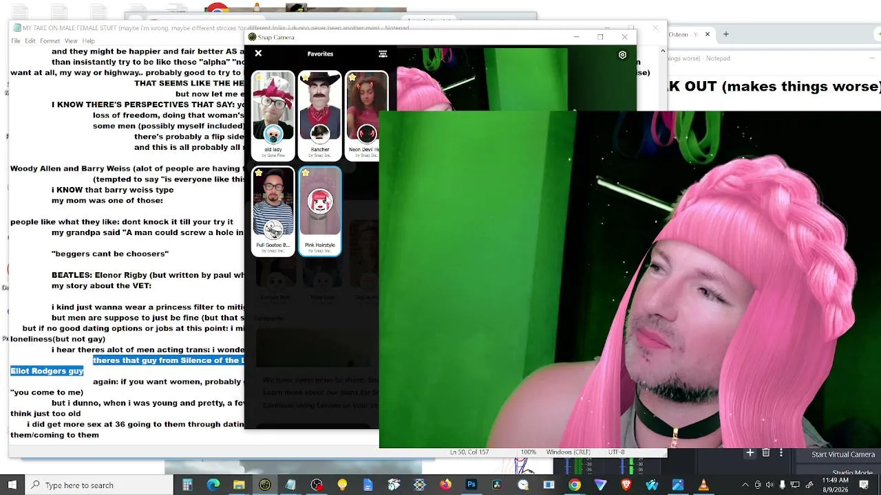Select the Rancher lens
Viewport: 881px width, 495px height.
click(320, 115)
